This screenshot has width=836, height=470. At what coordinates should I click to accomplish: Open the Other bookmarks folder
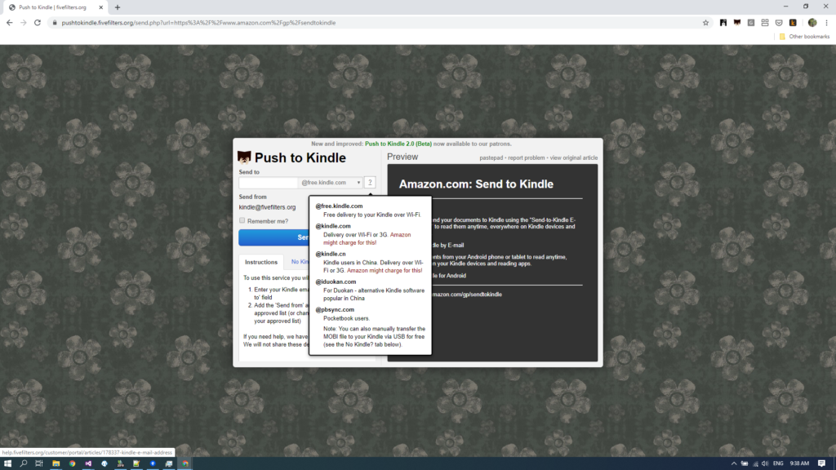[x=804, y=37]
